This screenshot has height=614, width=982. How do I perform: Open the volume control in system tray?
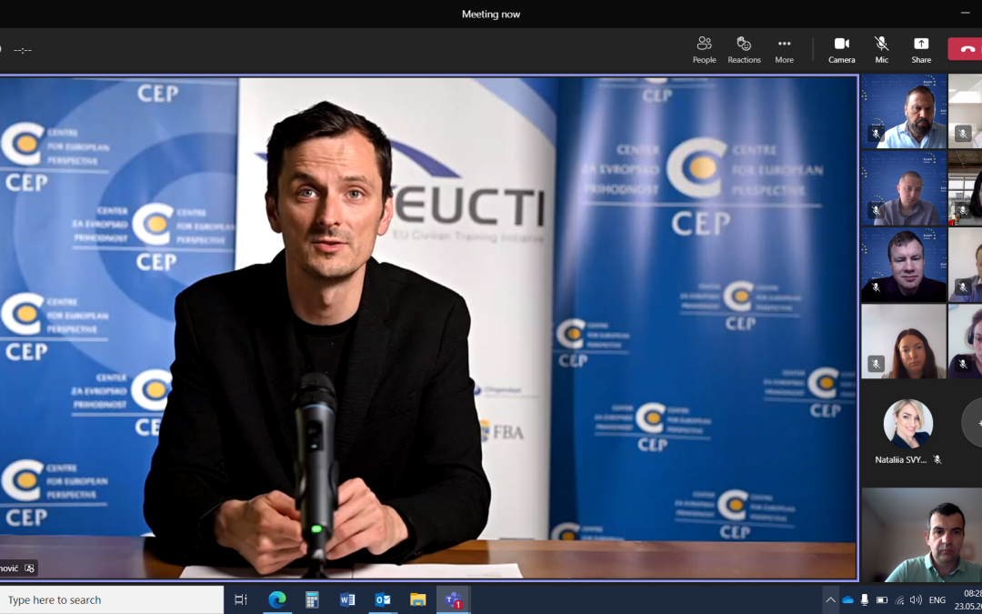(x=916, y=600)
